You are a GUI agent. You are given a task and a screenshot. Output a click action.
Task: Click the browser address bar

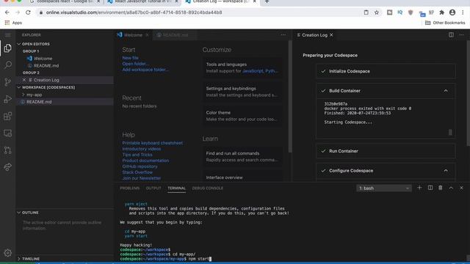pyautogui.click(x=198, y=12)
